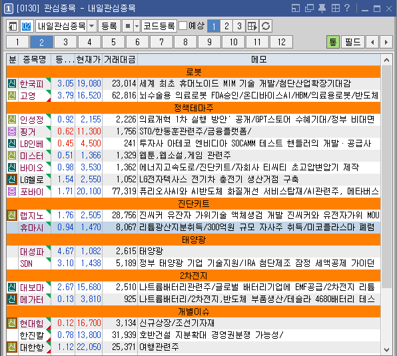Viewport: 397px width, 356px height.
Task: Select view mode 2 button
Action: [226, 26]
